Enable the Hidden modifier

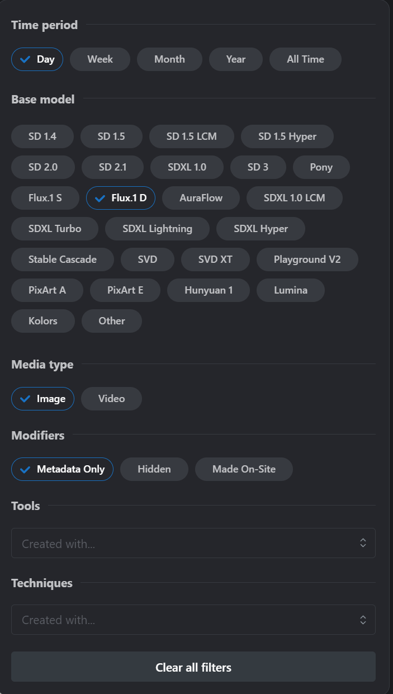tap(154, 469)
